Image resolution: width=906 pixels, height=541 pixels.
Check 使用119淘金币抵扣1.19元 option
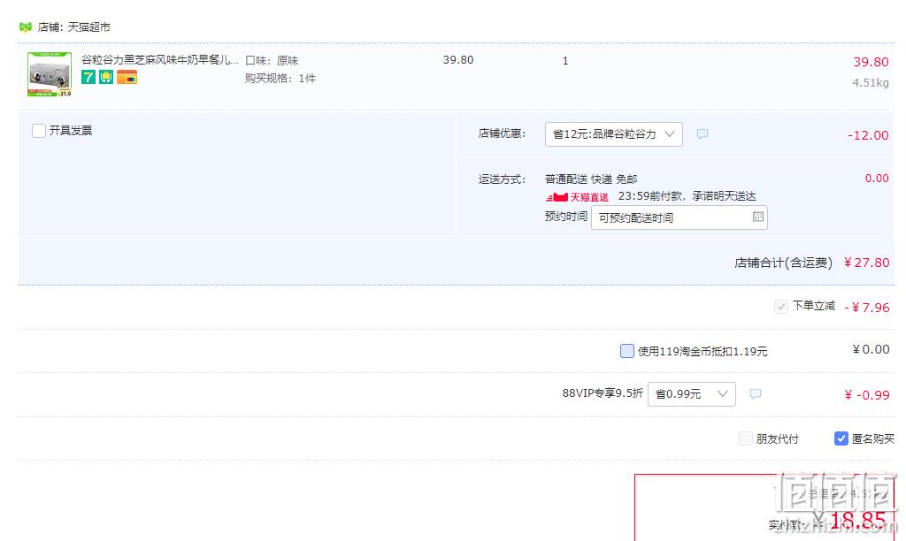tap(627, 350)
